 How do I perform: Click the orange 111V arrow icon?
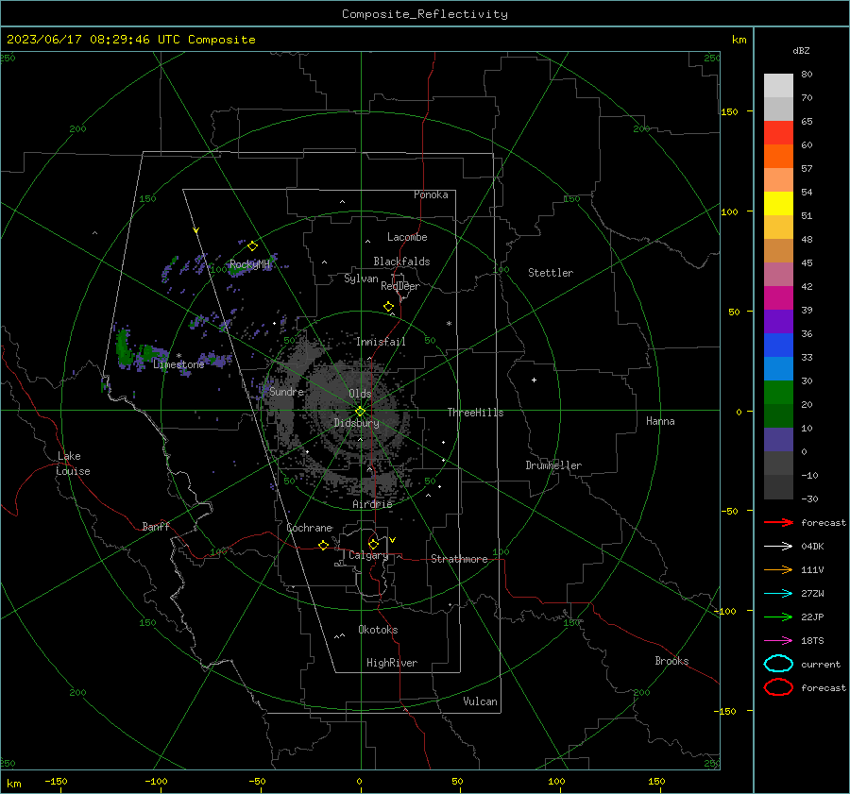778,569
